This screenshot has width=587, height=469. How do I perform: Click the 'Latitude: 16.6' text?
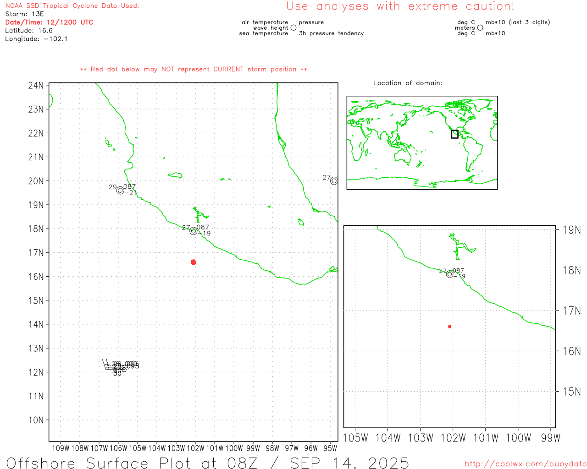29,31
